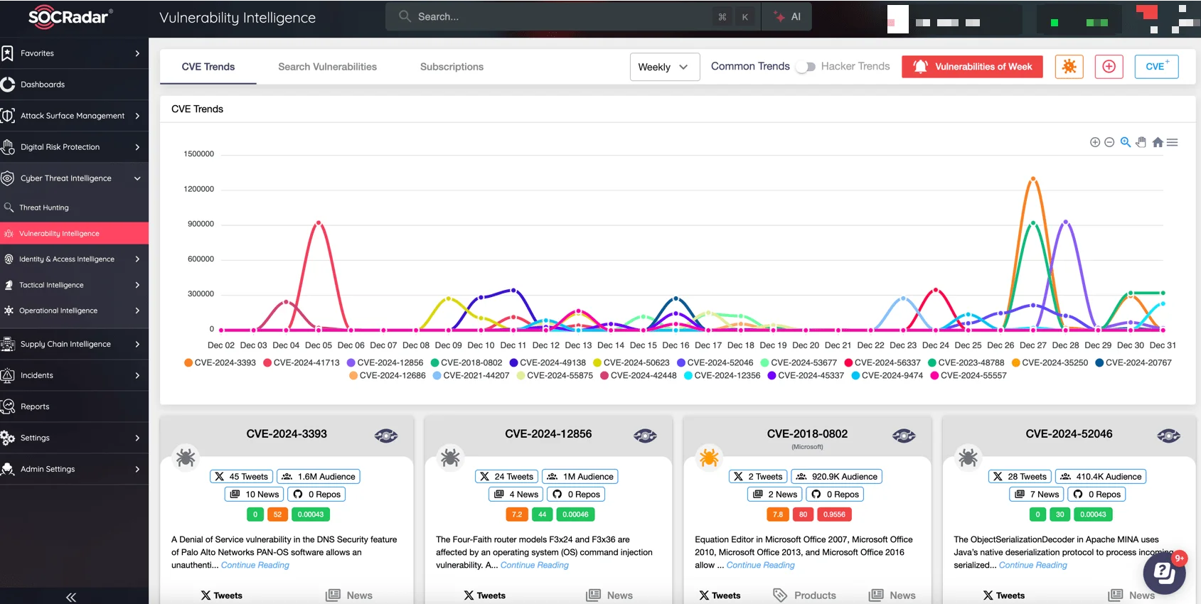Click the bug icon on CVE-2024-12856 card
Viewport: 1201px width, 604px height.
(450, 457)
